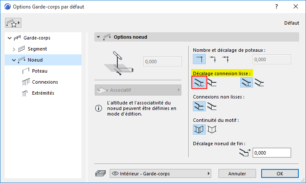The width and height of the screenshot is (306, 183).
Task: Open the favorites star button
Action: [x=14, y=23]
